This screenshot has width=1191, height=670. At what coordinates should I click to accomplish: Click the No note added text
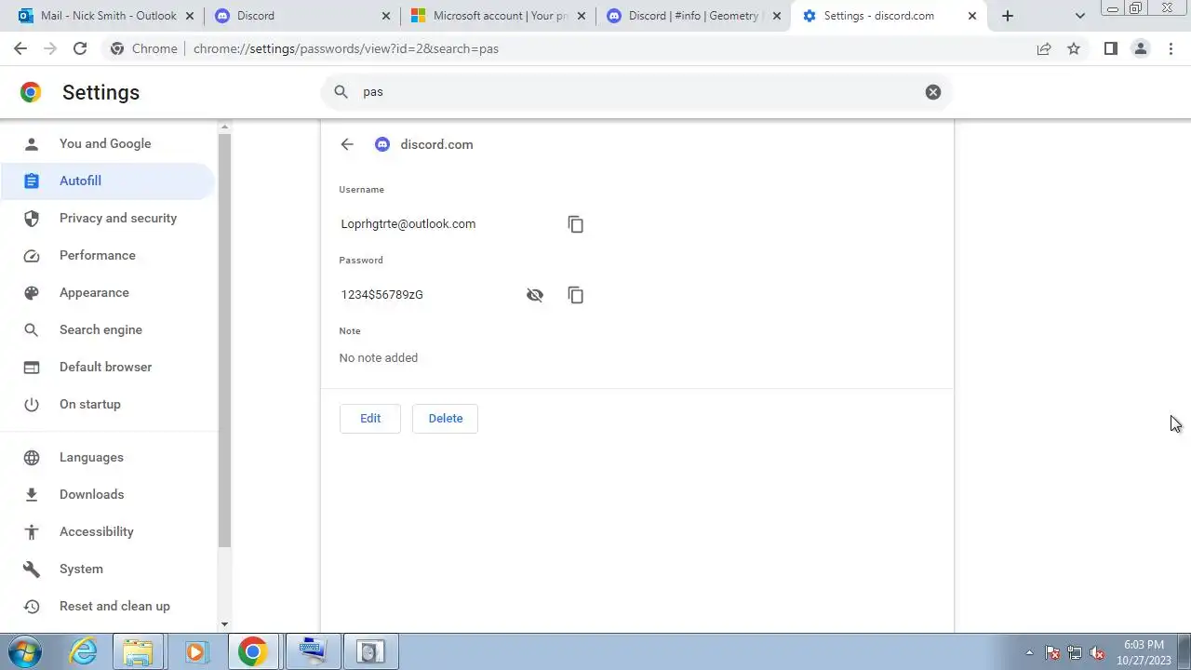379,358
